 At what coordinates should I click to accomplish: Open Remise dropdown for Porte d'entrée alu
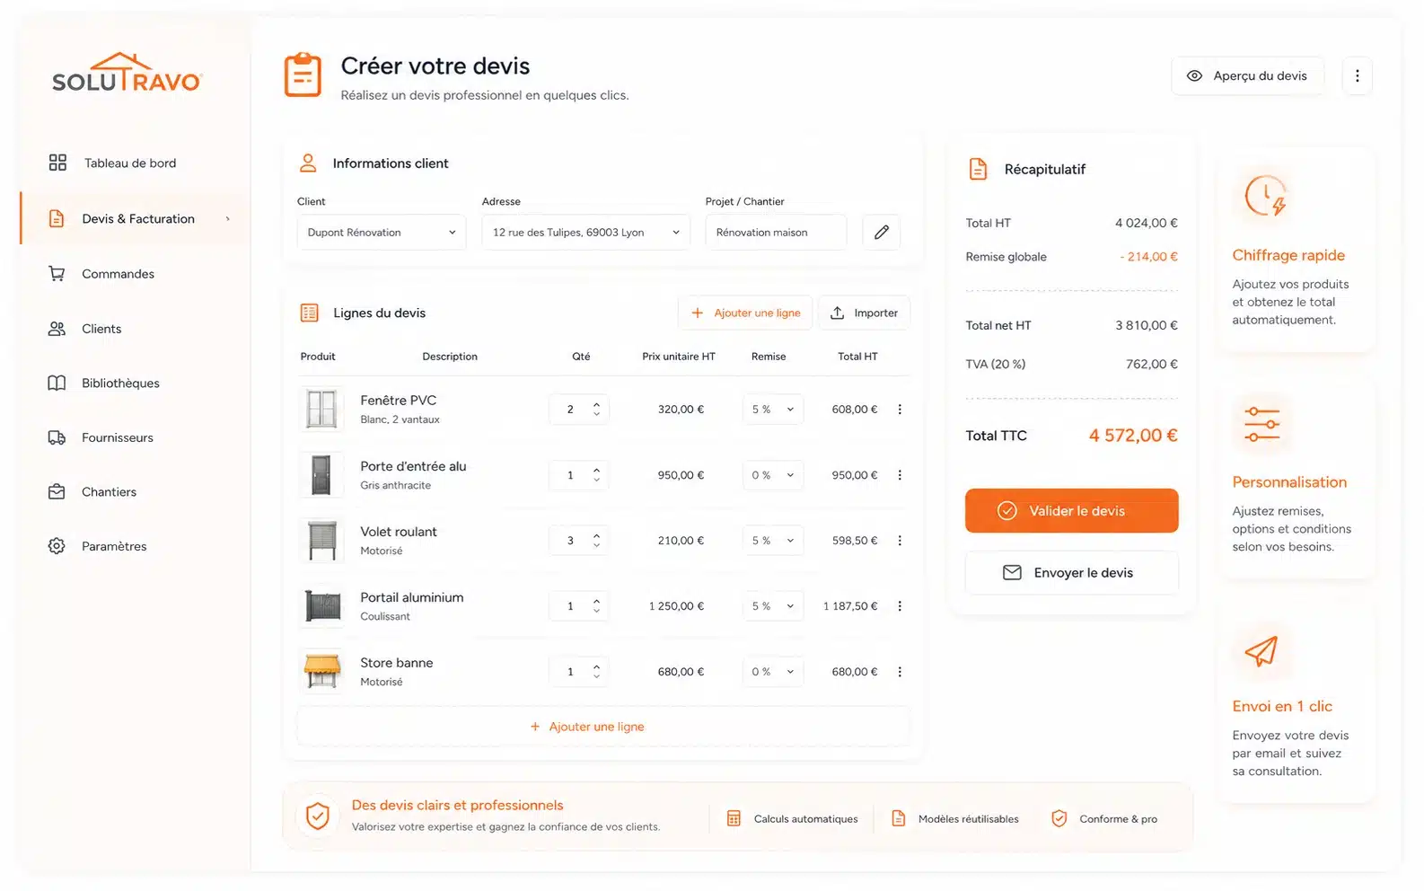coord(773,475)
